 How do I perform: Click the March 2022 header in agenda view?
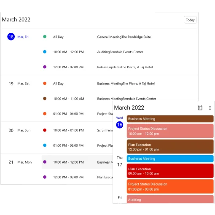click(16, 19)
